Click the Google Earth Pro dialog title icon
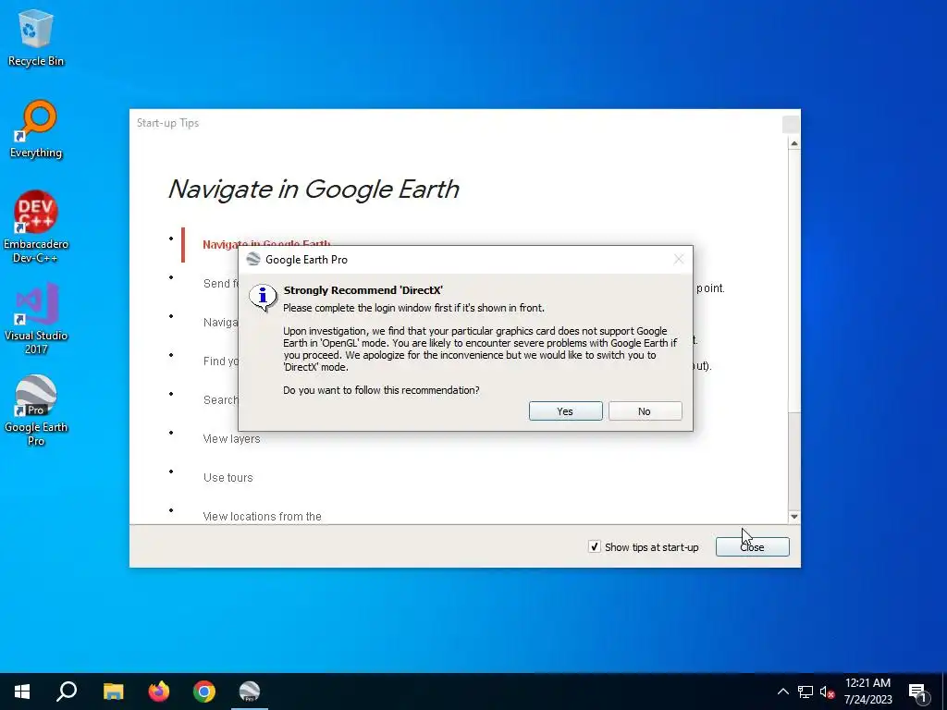This screenshot has width=947, height=710. tap(253, 259)
